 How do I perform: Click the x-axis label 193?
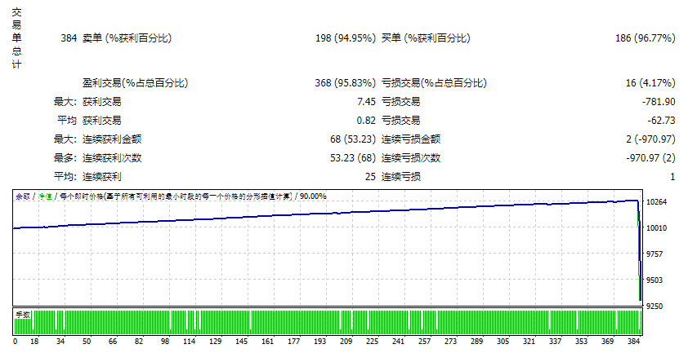319,342
